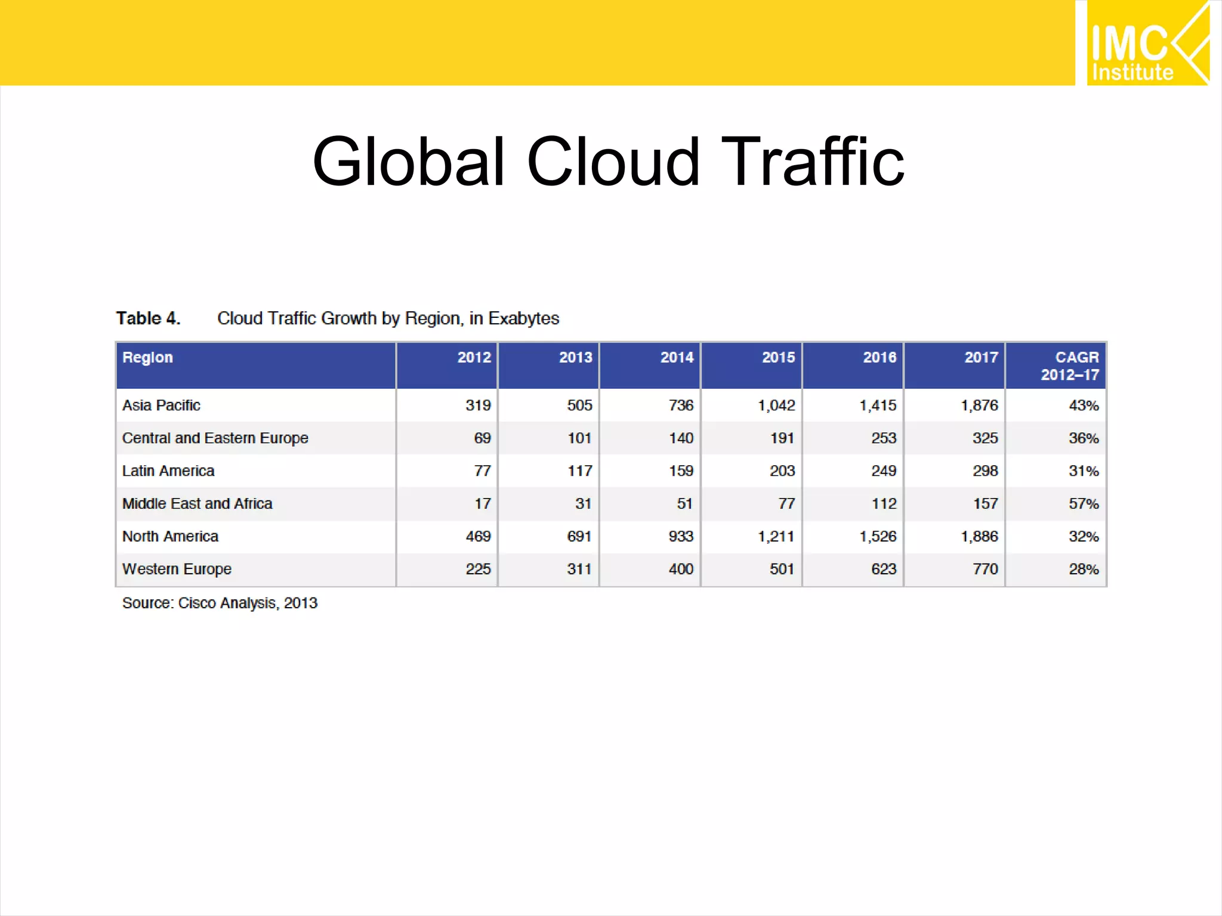This screenshot has height=916, width=1222.
Task: Click Asia Pacific 2016 value 1,415
Action: pyautogui.click(x=878, y=406)
